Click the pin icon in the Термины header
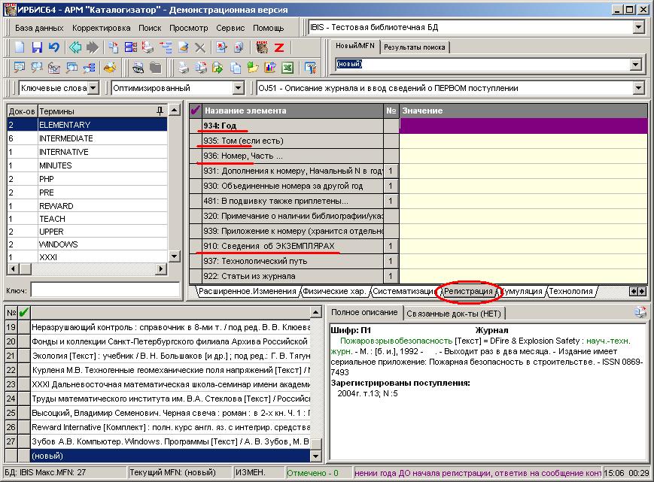 (x=160, y=111)
